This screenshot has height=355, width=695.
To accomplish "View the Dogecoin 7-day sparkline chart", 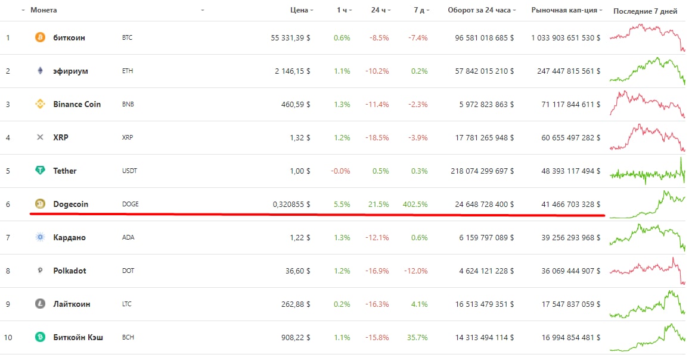I will coord(647,204).
